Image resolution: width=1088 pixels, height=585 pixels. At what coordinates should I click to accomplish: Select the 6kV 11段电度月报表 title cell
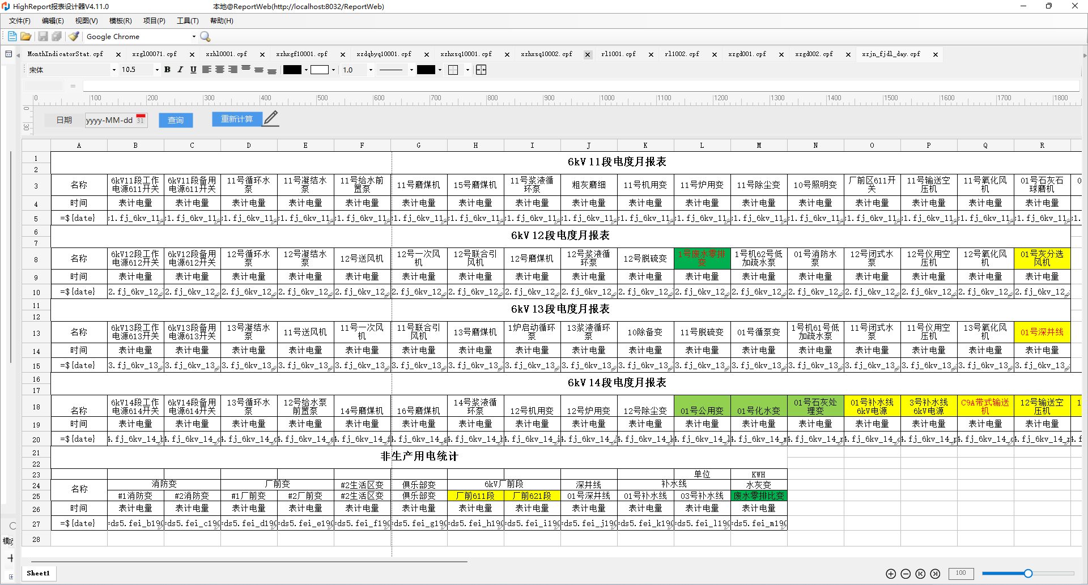tap(617, 162)
